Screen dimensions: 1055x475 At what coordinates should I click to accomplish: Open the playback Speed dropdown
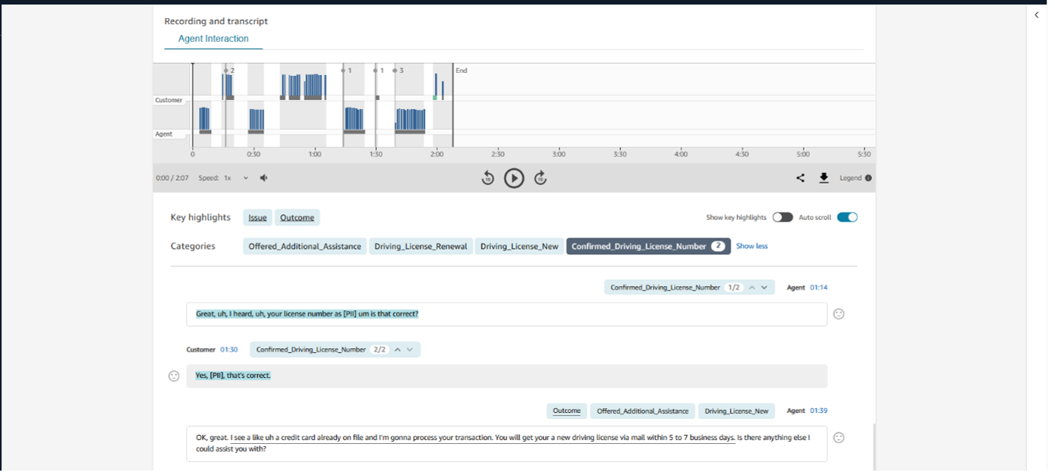[236, 178]
